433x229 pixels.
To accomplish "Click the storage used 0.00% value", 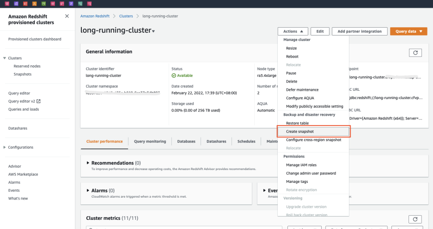I will pos(196,111).
